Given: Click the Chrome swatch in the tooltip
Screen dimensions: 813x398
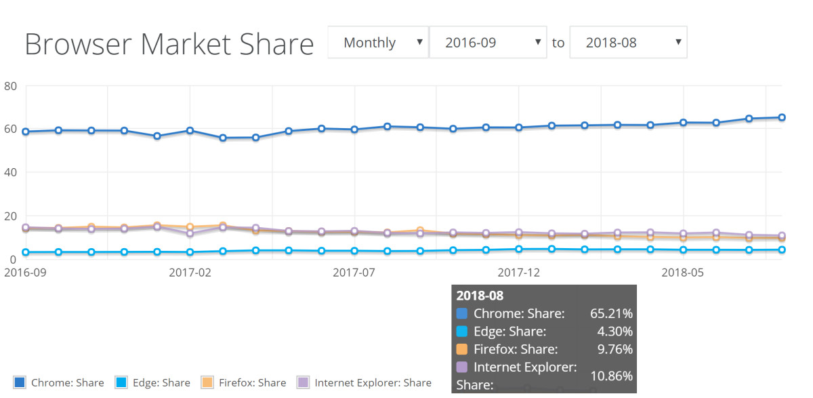Looking at the screenshot, I should pos(461,313).
